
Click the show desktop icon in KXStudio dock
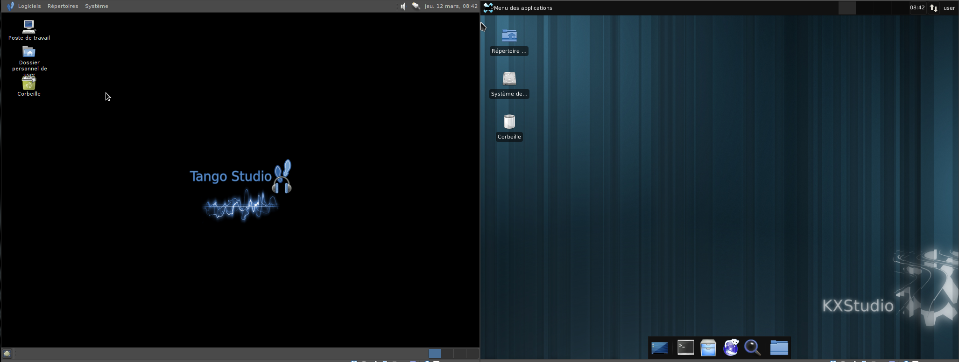click(660, 348)
